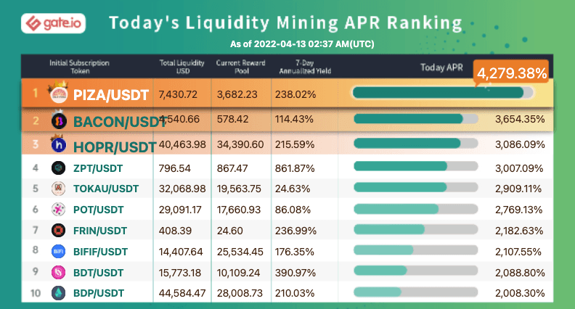Click total liquidity value 40,463.98

[x=182, y=144]
